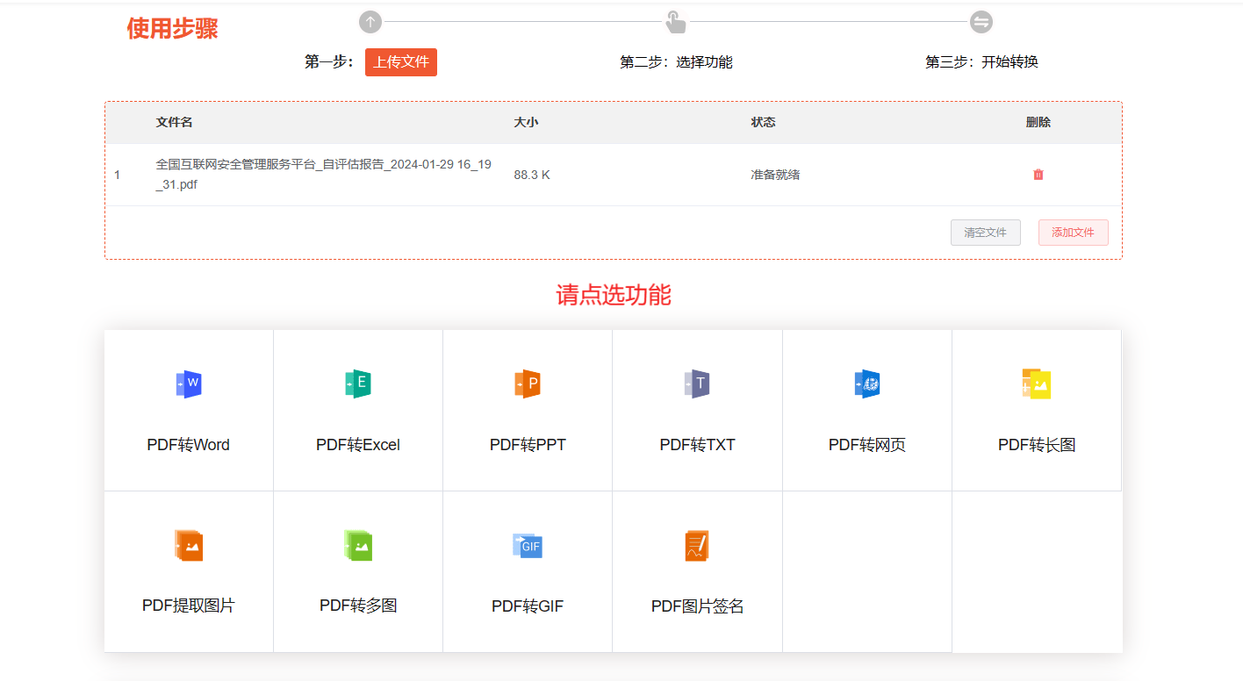Select the PDF转网页 conversion icon
This screenshot has width=1243, height=681.
(x=866, y=384)
